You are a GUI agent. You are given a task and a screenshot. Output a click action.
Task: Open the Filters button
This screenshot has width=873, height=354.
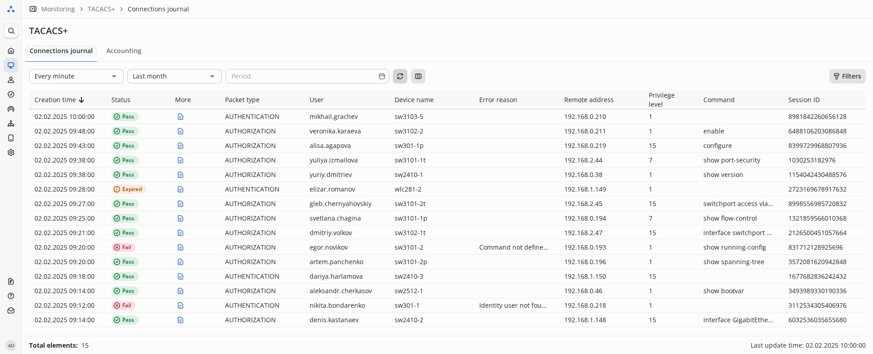pyautogui.click(x=847, y=76)
